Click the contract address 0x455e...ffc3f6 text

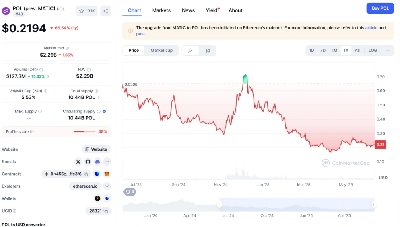coord(66,174)
